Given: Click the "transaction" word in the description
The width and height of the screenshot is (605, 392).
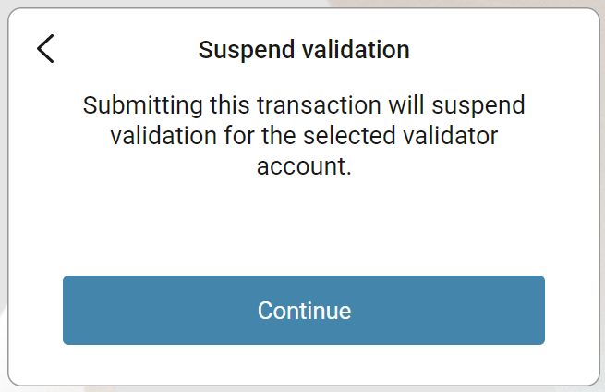Looking at the screenshot, I should pos(319,105).
